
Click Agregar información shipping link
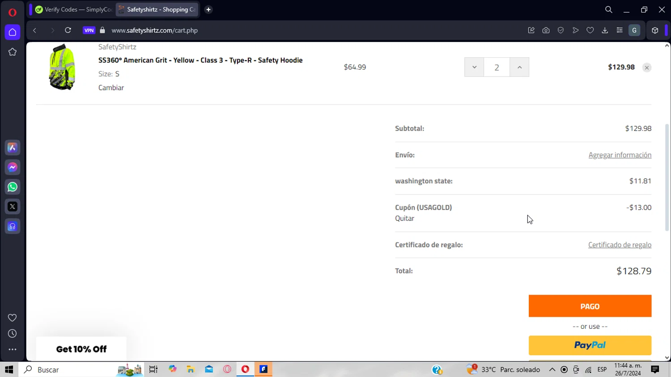(x=620, y=155)
